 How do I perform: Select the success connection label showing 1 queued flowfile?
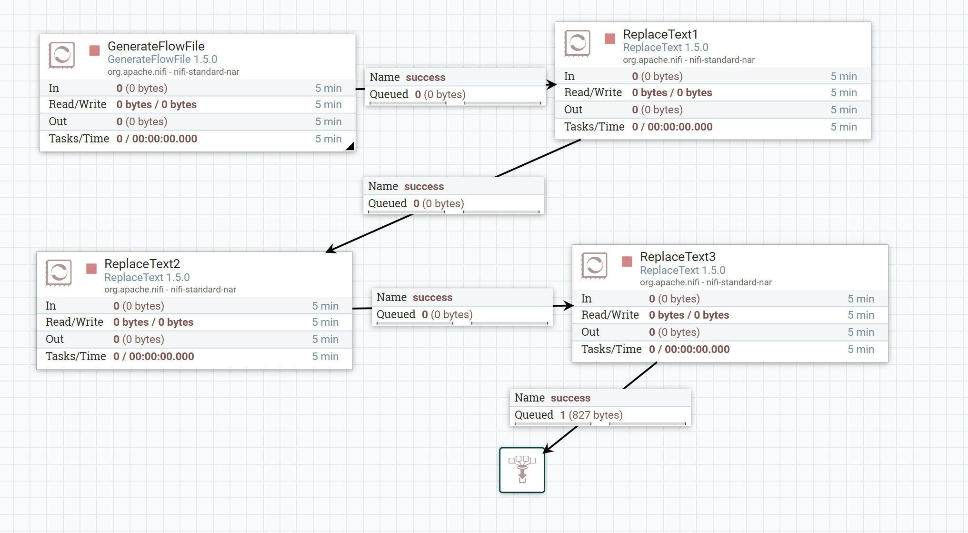coord(599,406)
